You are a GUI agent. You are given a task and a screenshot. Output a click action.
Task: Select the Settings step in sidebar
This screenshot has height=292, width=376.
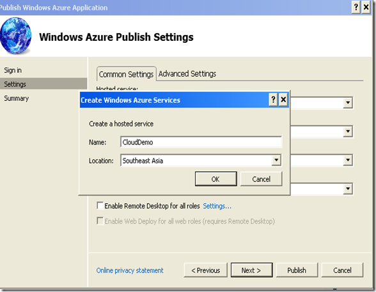click(x=43, y=84)
